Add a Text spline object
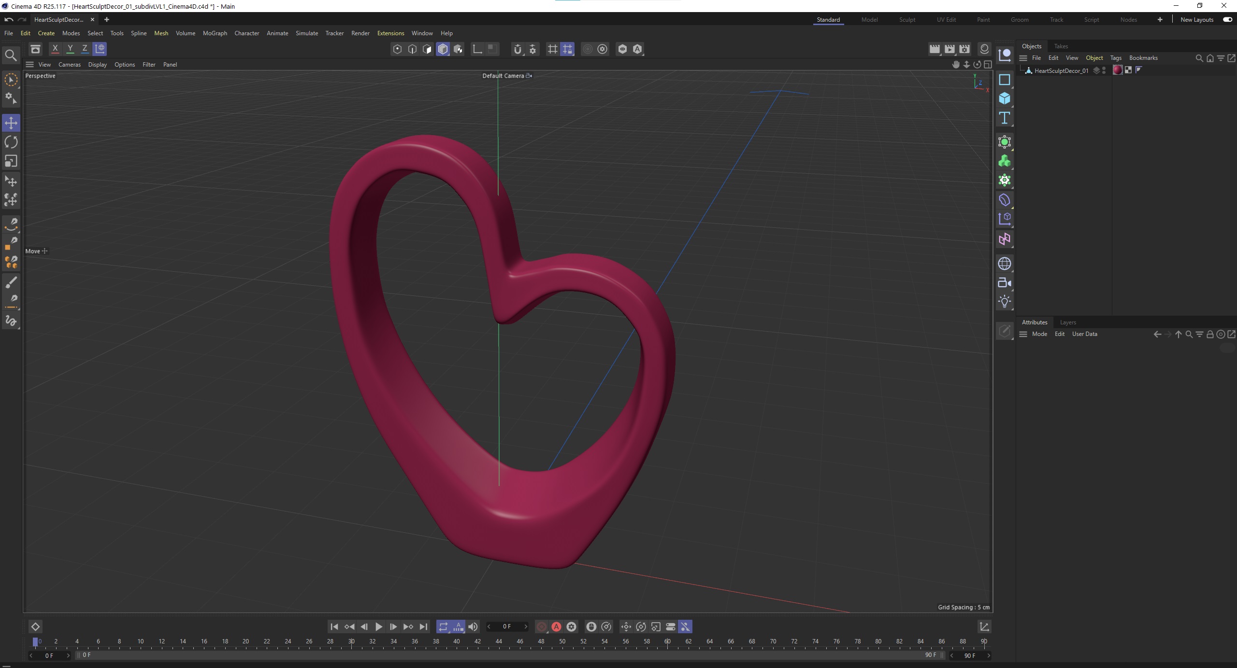The height and width of the screenshot is (668, 1237). [x=1005, y=118]
